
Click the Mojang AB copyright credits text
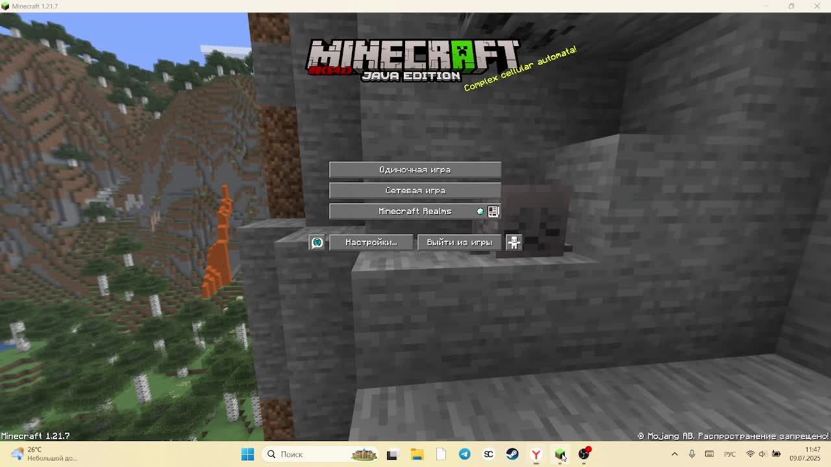[733, 436]
